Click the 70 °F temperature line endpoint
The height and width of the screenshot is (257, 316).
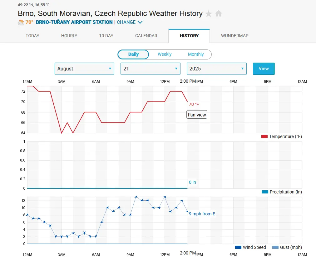coord(187,102)
